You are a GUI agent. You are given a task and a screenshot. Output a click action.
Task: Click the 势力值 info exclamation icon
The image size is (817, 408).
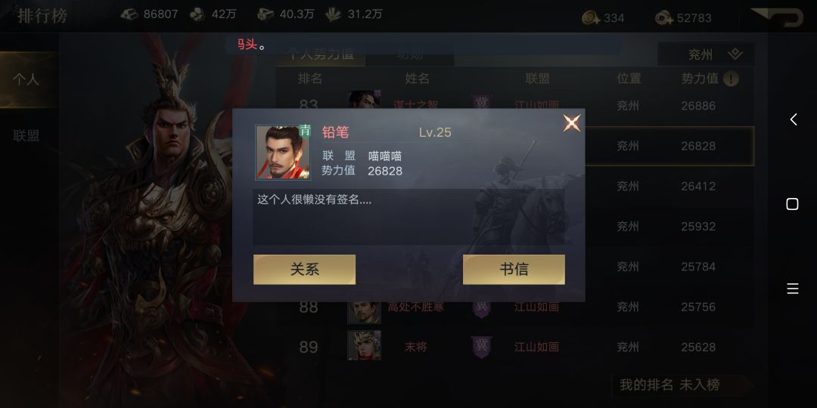click(731, 79)
